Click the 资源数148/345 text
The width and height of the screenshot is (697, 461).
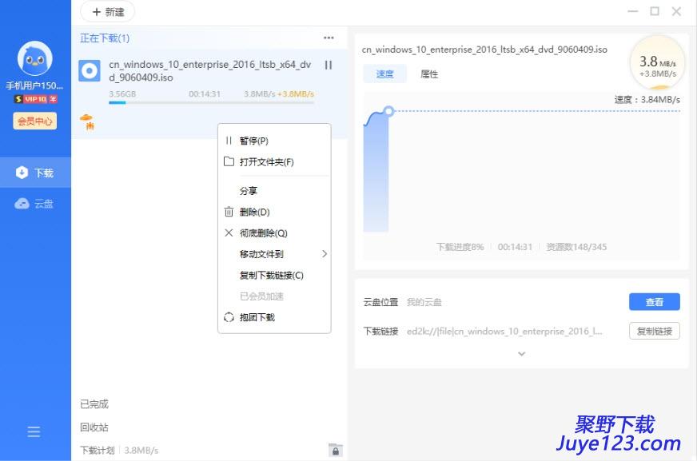coord(576,247)
